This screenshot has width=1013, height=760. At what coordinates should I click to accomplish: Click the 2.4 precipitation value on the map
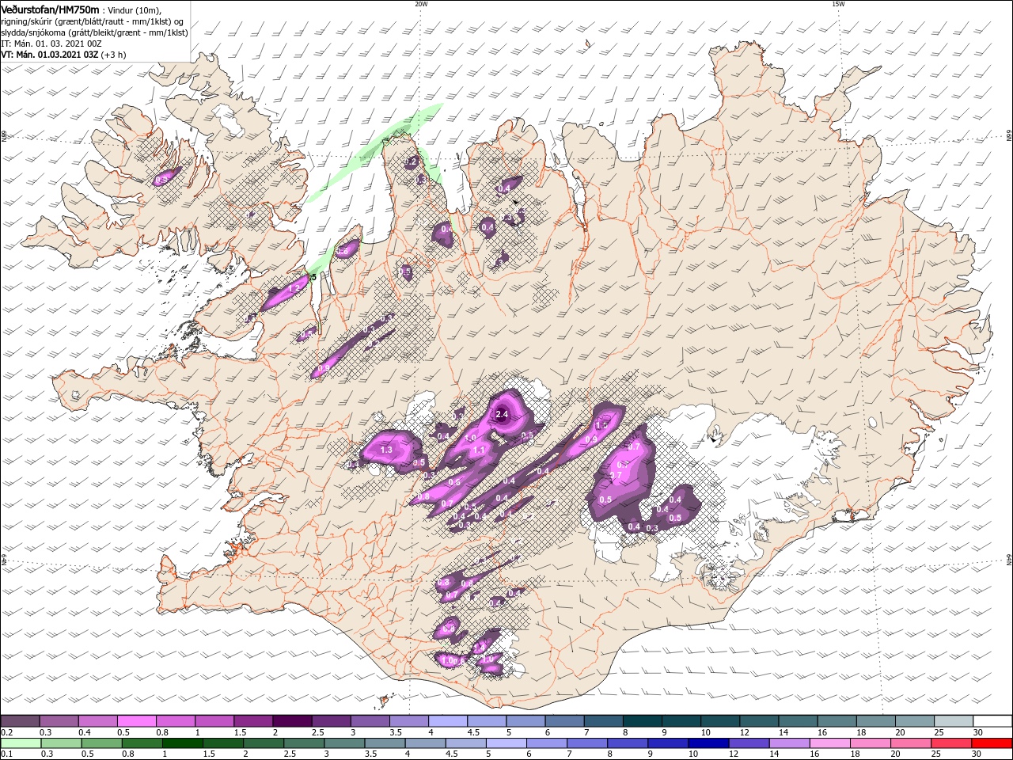(x=502, y=414)
